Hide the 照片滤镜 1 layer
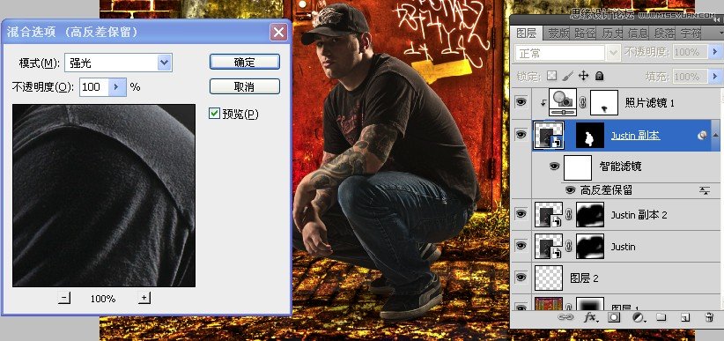 point(521,102)
